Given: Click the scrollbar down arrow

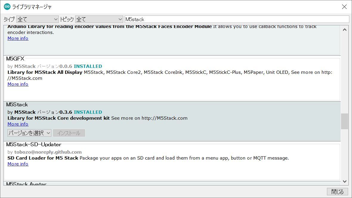Looking at the screenshot, I should 345,181.
